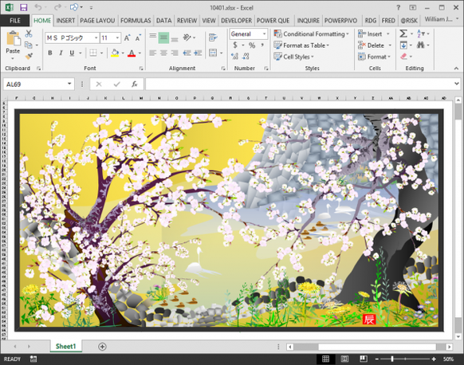Toggle Italic formatting

click(x=61, y=53)
